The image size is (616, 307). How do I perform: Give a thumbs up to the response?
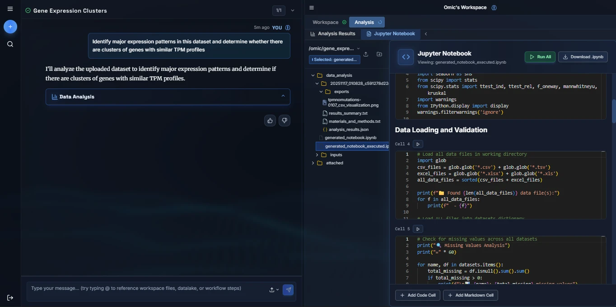270,121
